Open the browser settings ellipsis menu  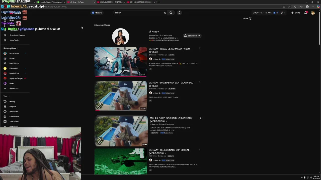[x=313, y=7]
